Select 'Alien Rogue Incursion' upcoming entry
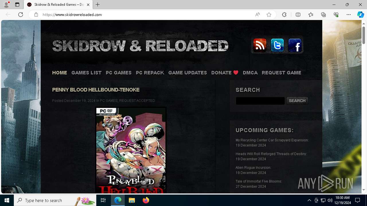Image resolution: width=367 pixels, height=206 pixels. click(x=253, y=168)
